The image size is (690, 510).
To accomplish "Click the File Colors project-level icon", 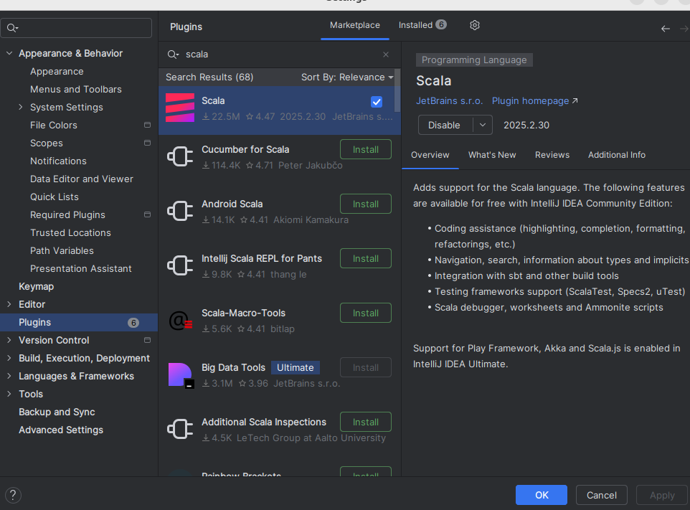I will [x=148, y=125].
